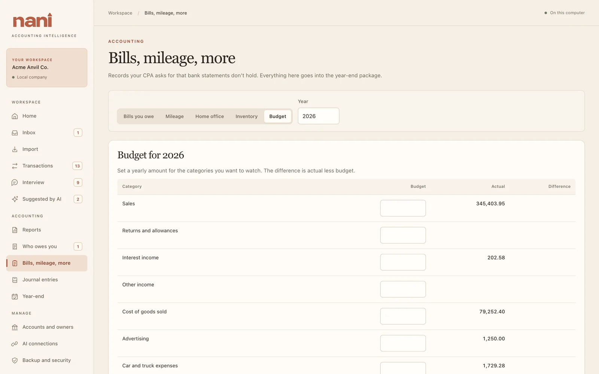The image size is (599, 374).
Task: Open the AI connections link icon
Action: [x=15, y=344]
